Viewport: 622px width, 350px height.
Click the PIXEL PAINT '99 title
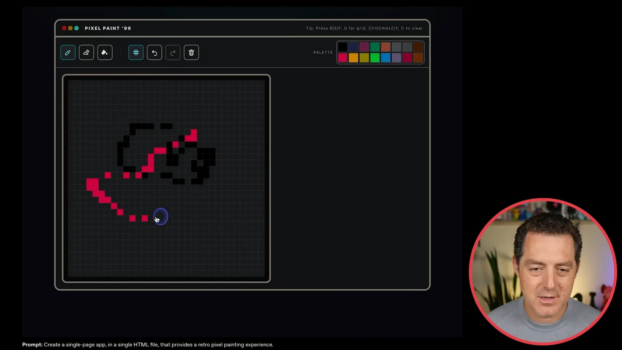click(108, 28)
